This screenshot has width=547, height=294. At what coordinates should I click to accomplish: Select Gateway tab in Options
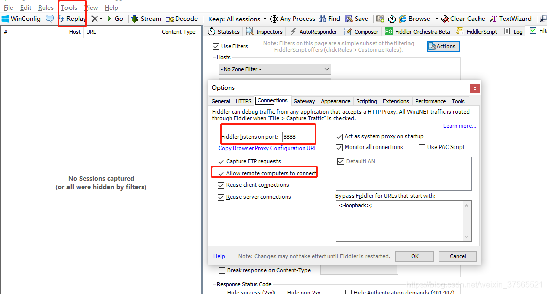pyautogui.click(x=304, y=101)
